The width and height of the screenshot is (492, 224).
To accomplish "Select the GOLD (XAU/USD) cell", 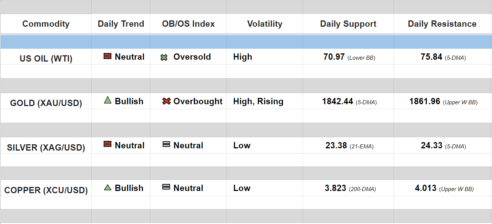I will click(x=46, y=103).
